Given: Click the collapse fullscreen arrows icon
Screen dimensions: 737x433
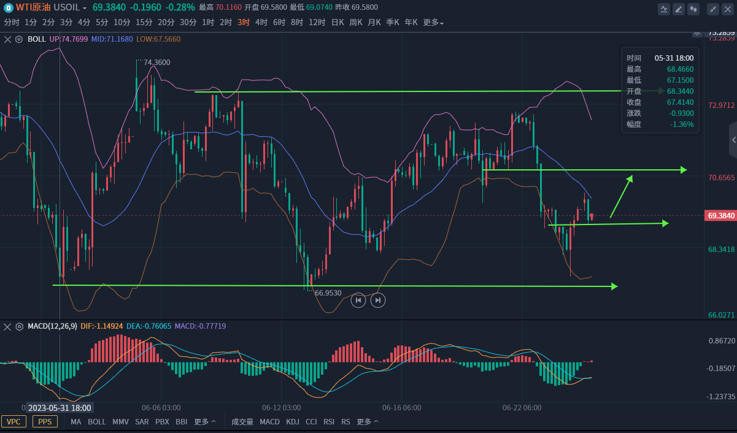Looking at the screenshot, I should [713, 9].
